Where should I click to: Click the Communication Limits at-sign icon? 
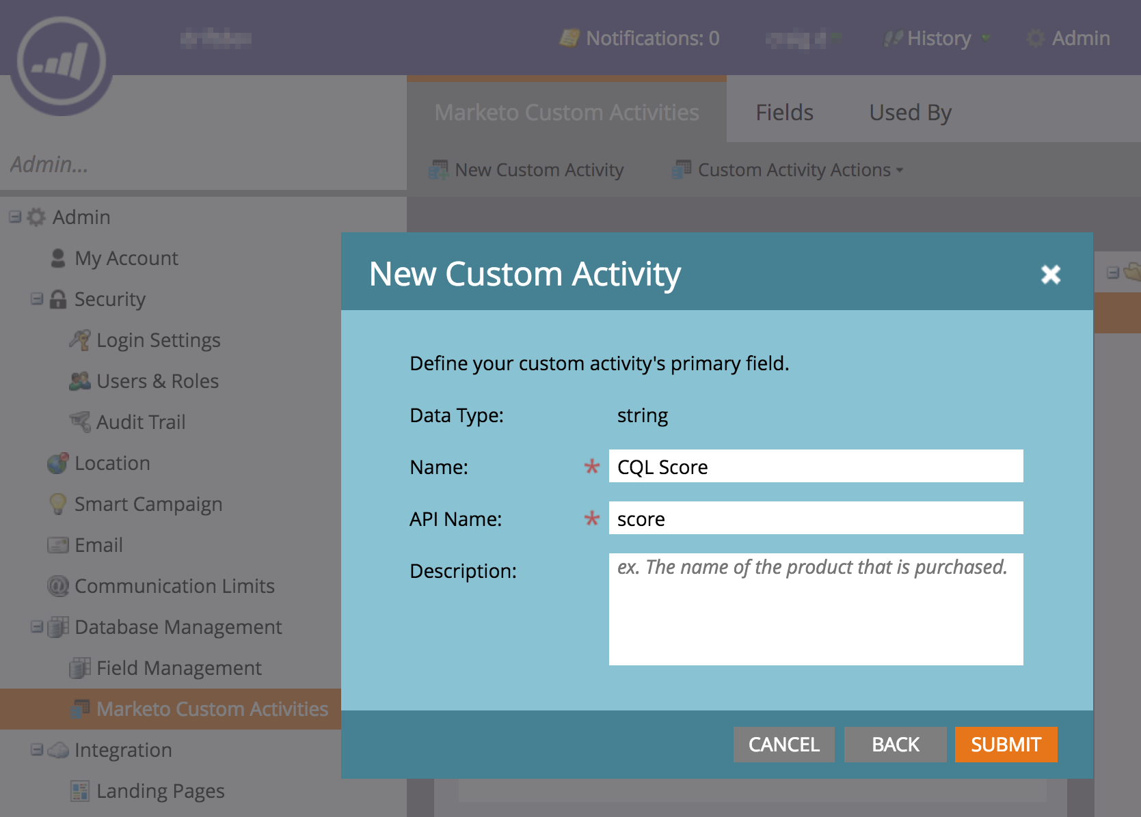click(x=58, y=586)
